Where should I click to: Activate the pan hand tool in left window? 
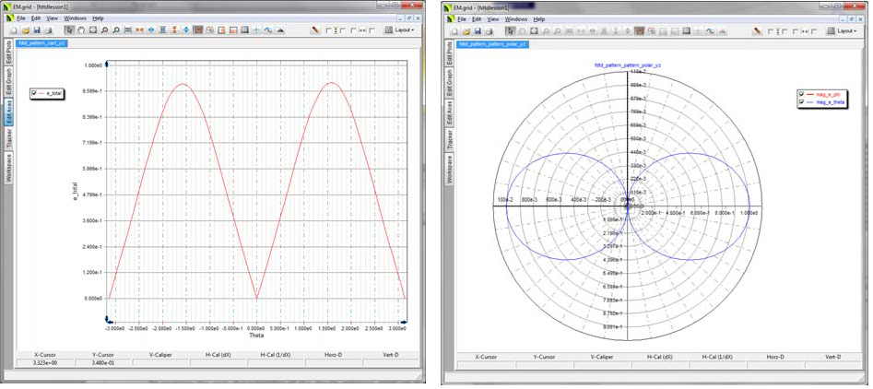click(x=81, y=30)
